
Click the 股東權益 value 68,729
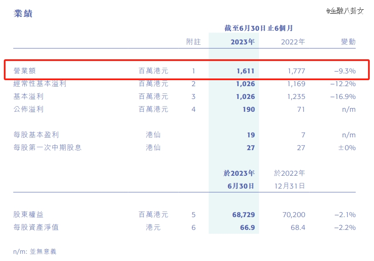click(x=245, y=215)
